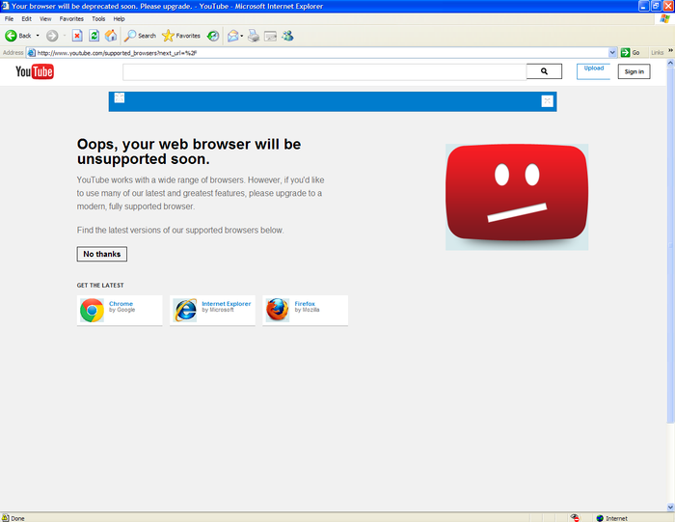Expand the Back button history dropdown
Image resolution: width=675 pixels, height=522 pixels.
pos(39,36)
